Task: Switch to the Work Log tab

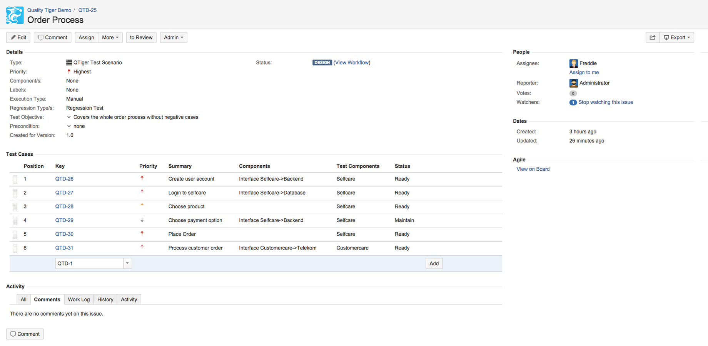Action: pos(79,299)
